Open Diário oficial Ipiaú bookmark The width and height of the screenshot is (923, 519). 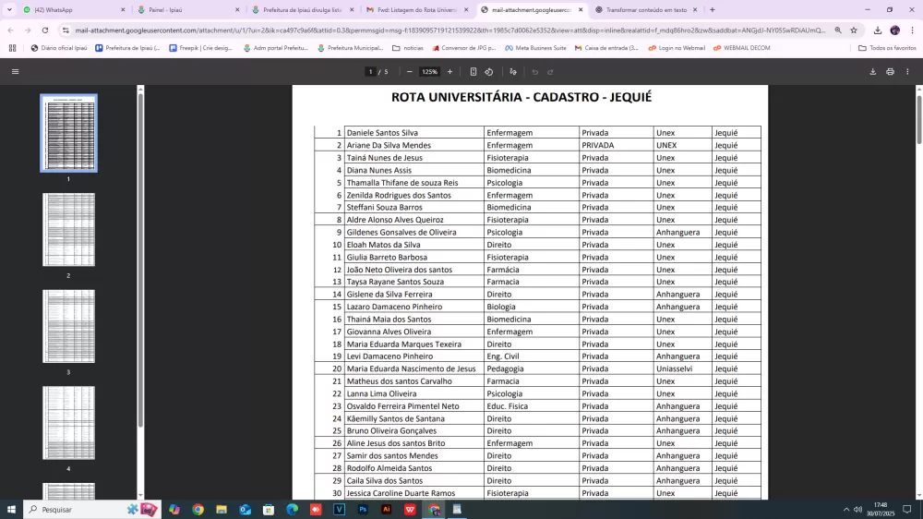(x=58, y=48)
